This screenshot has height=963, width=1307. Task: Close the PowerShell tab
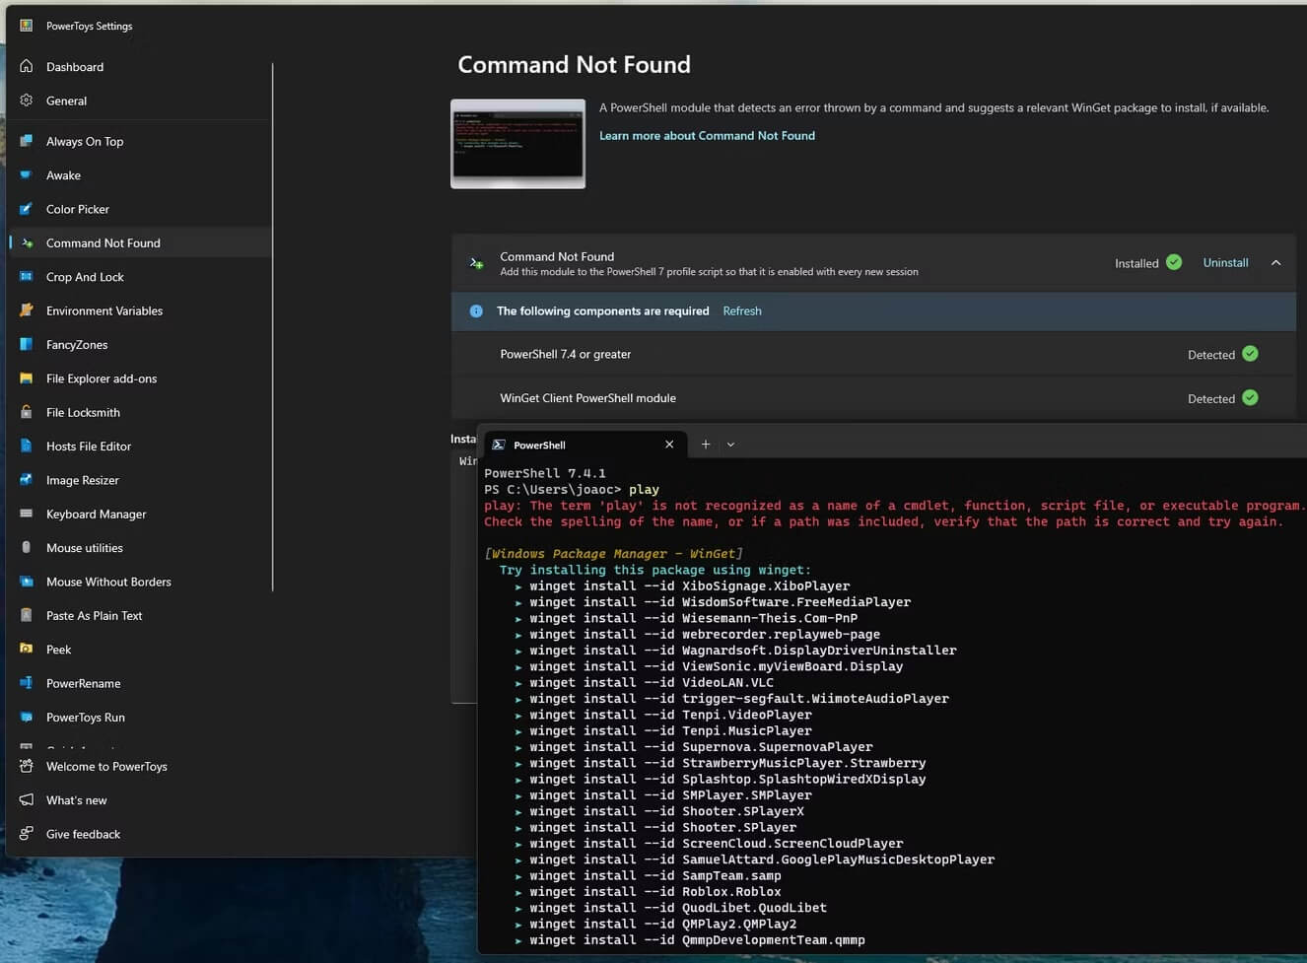[x=669, y=445]
